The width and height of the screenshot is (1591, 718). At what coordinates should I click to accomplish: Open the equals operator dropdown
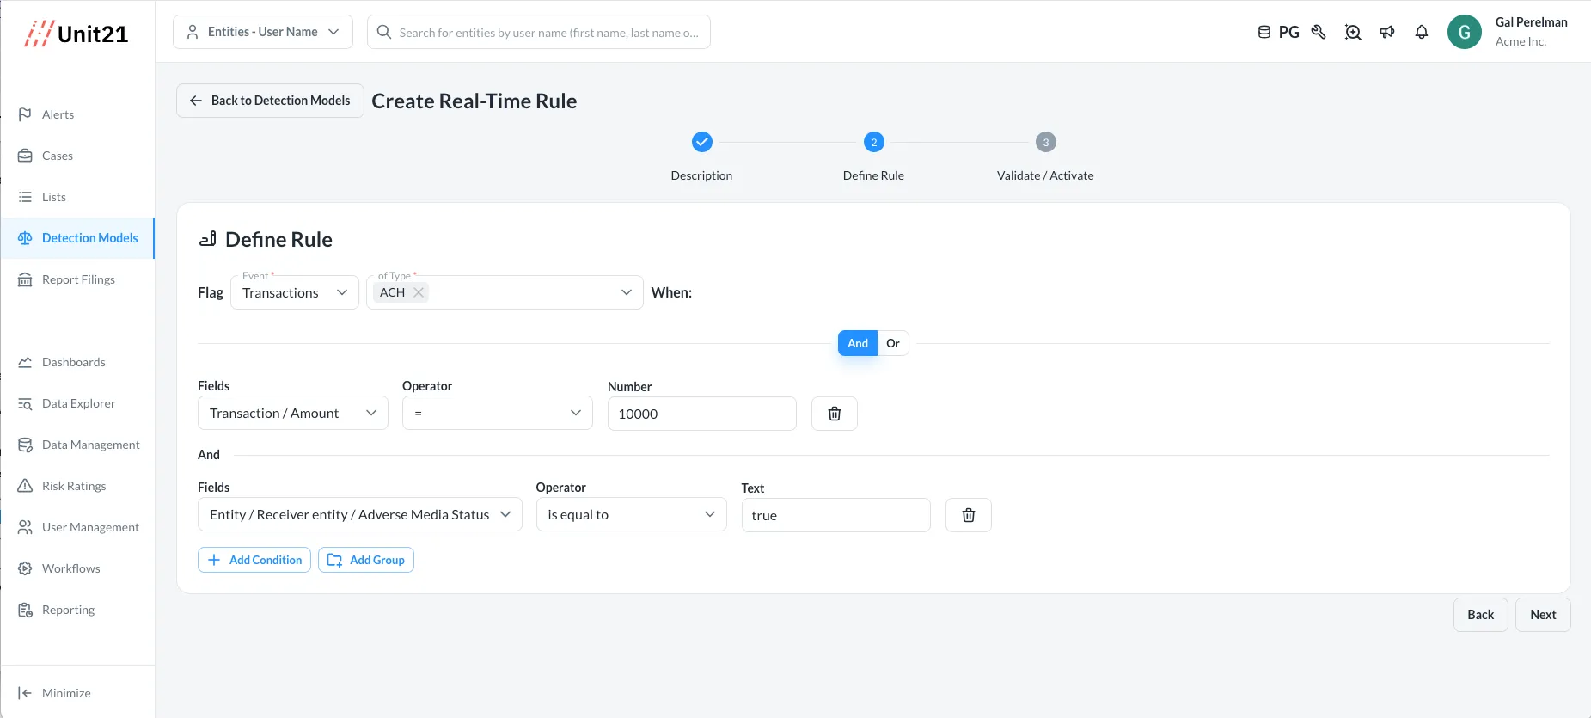click(498, 413)
